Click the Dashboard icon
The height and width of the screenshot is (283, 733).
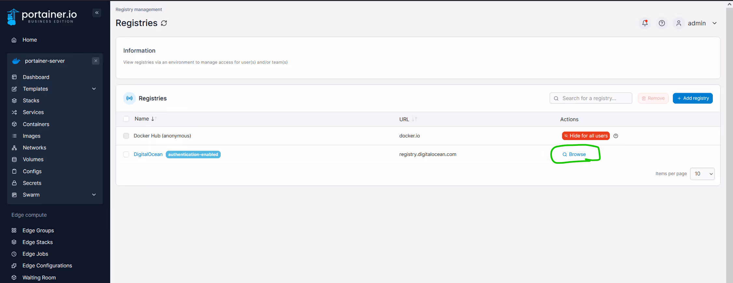(x=14, y=77)
